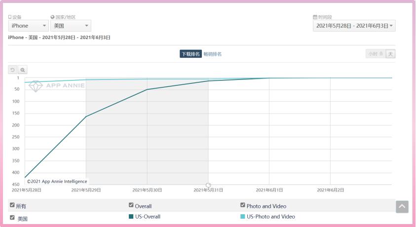Click the device icon beside 设备

10,17
